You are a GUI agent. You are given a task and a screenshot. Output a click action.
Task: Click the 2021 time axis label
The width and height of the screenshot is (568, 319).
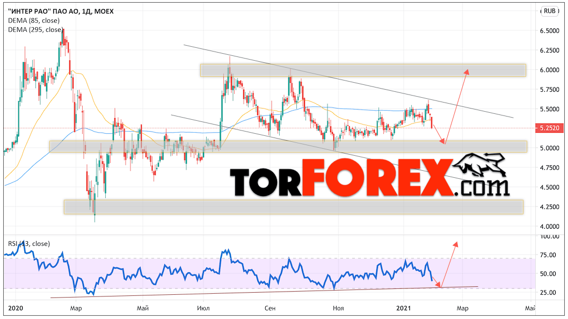[x=404, y=308]
